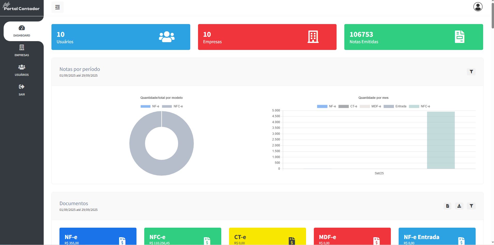494x245 pixels.
Task: Open Usuários page from the sidebar
Action: [x=22, y=70]
